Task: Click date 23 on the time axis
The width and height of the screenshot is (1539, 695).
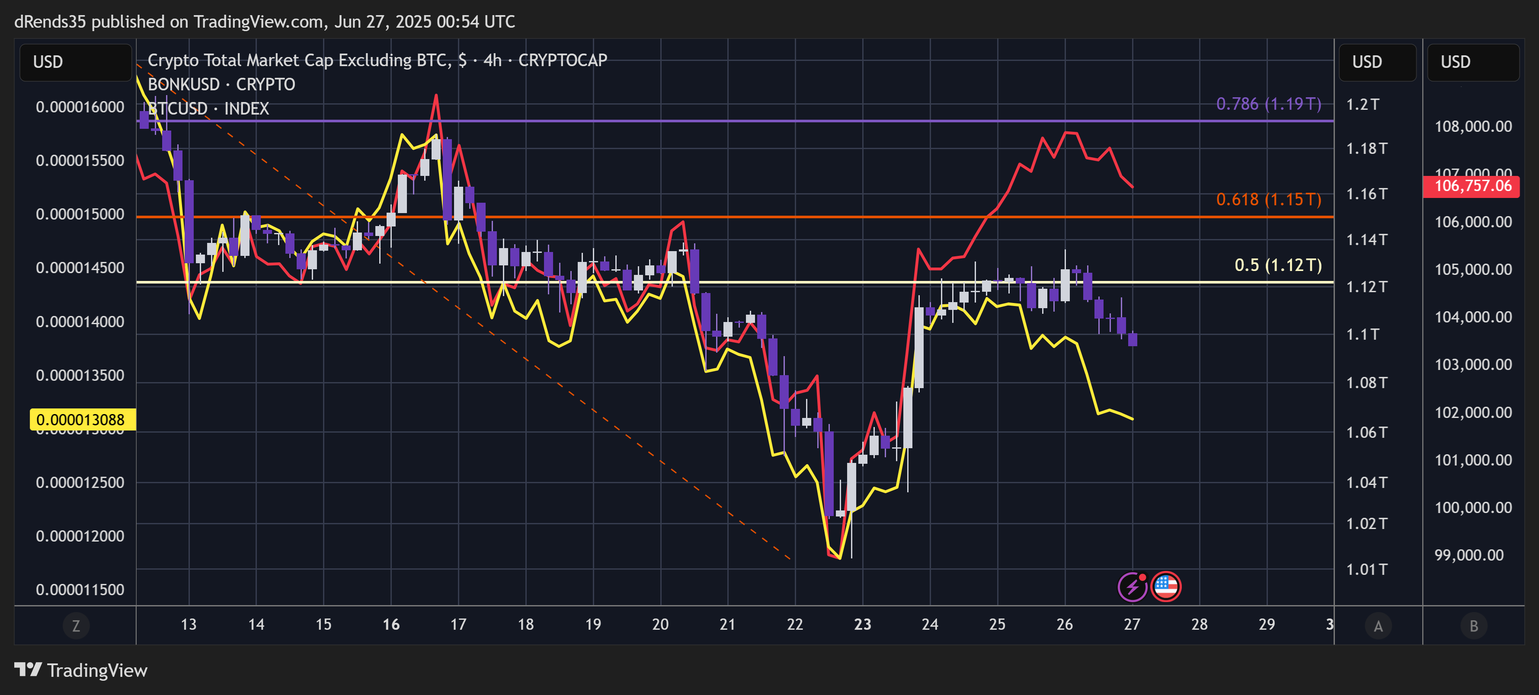Action: pos(862,625)
